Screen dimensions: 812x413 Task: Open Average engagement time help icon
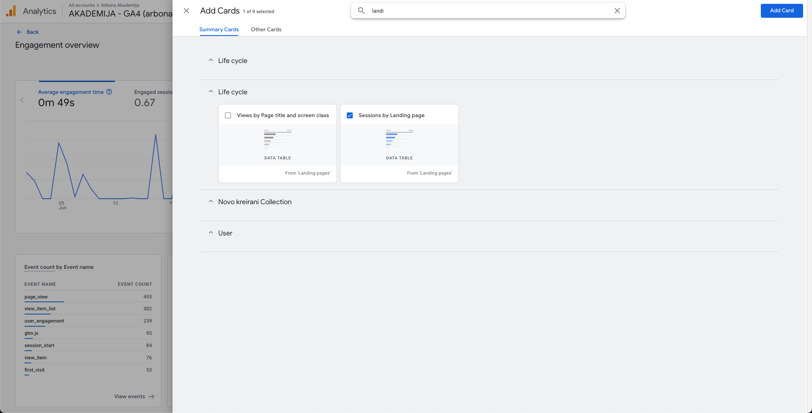109,92
